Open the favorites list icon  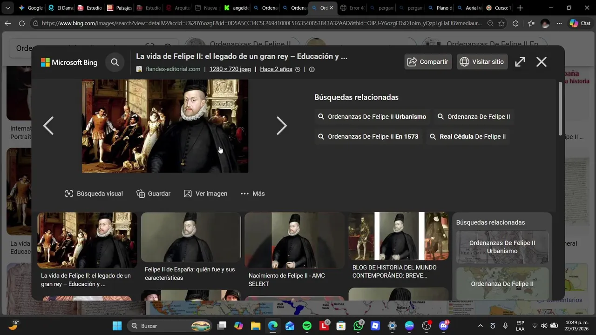pyautogui.click(x=531, y=23)
